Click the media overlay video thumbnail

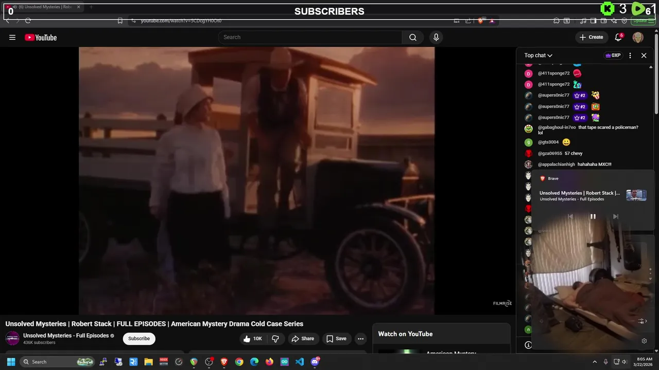(x=636, y=195)
